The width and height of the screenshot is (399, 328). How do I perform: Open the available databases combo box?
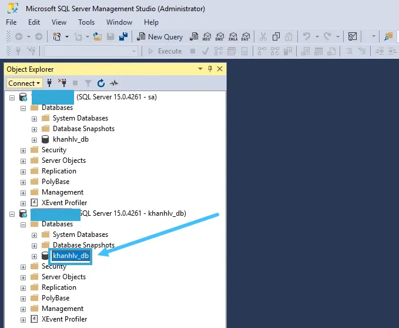click(91, 51)
